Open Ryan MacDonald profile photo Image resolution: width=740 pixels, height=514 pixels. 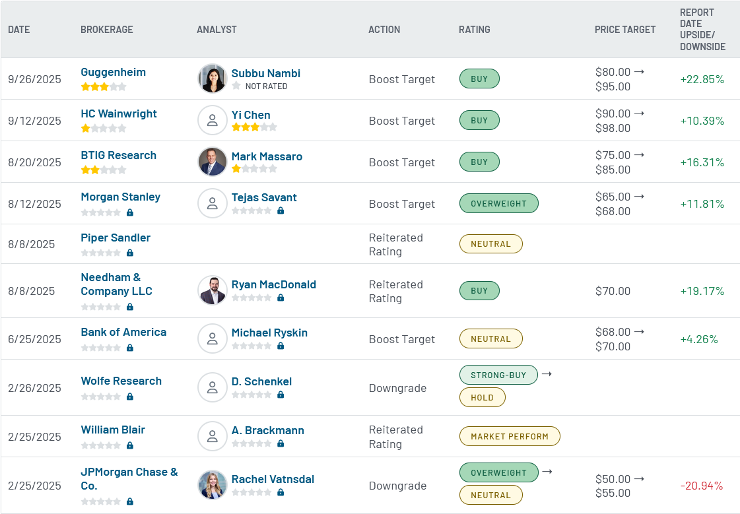[x=213, y=290]
